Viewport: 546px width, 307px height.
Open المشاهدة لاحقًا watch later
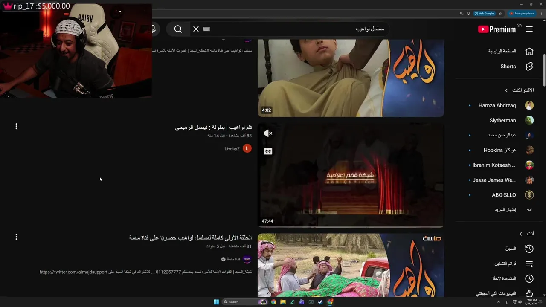click(504, 278)
